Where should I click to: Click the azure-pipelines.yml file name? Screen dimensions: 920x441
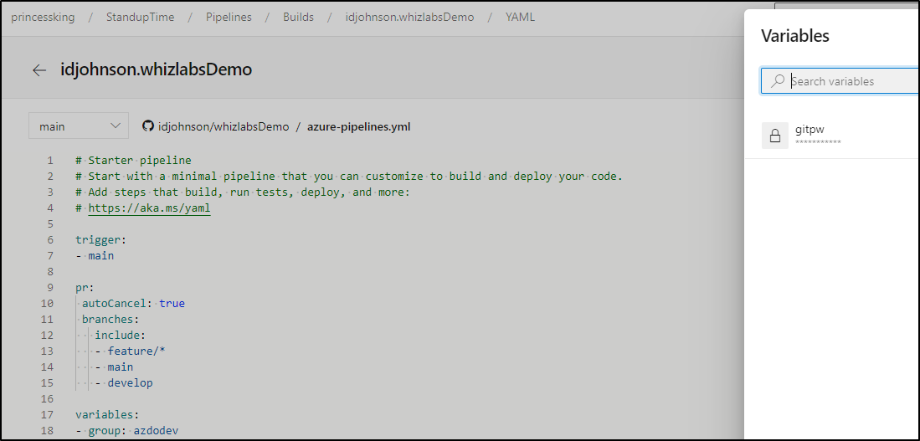tap(359, 126)
